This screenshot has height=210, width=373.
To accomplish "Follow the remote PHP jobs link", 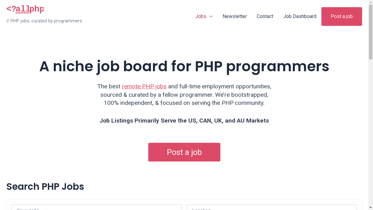I will click(x=144, y=86).
